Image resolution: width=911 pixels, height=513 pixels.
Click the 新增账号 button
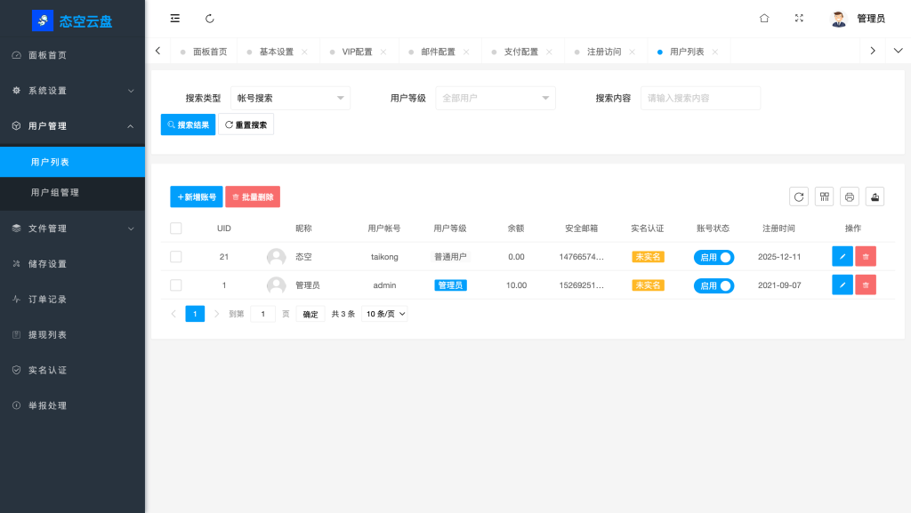pos(195,196)
